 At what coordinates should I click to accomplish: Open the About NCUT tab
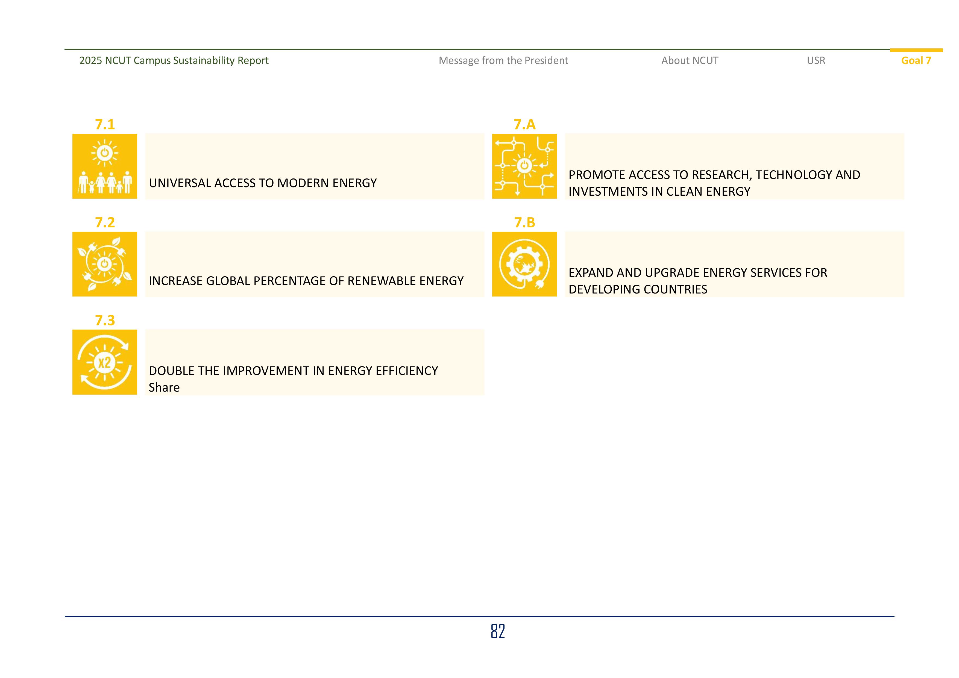coord(690,61)
